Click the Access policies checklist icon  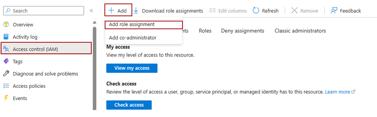coord(6,86)
